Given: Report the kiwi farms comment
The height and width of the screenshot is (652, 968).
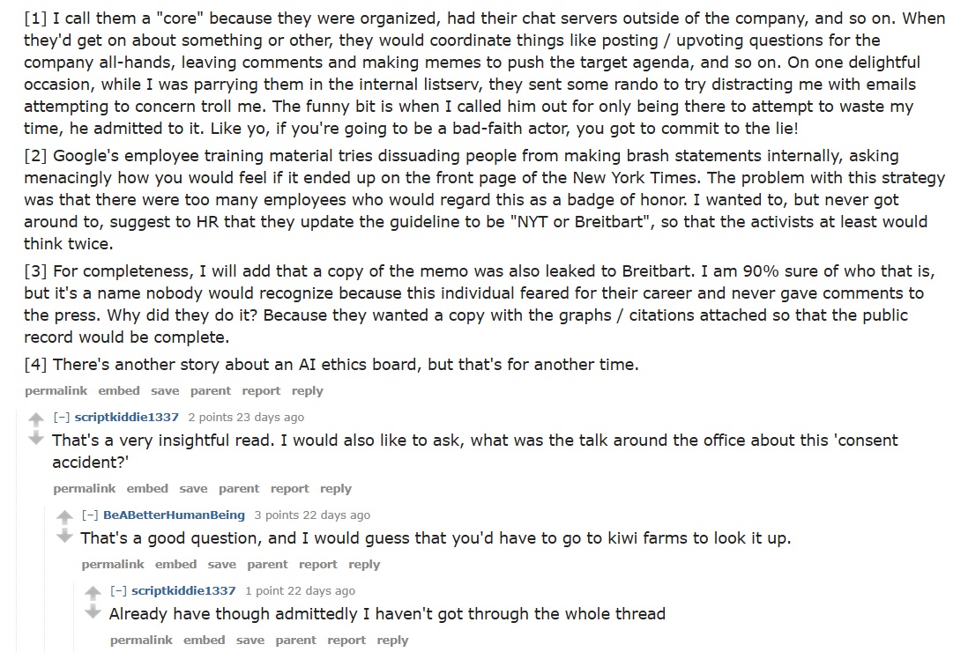Looking at the screenshot, I should [x=317, y=565].
